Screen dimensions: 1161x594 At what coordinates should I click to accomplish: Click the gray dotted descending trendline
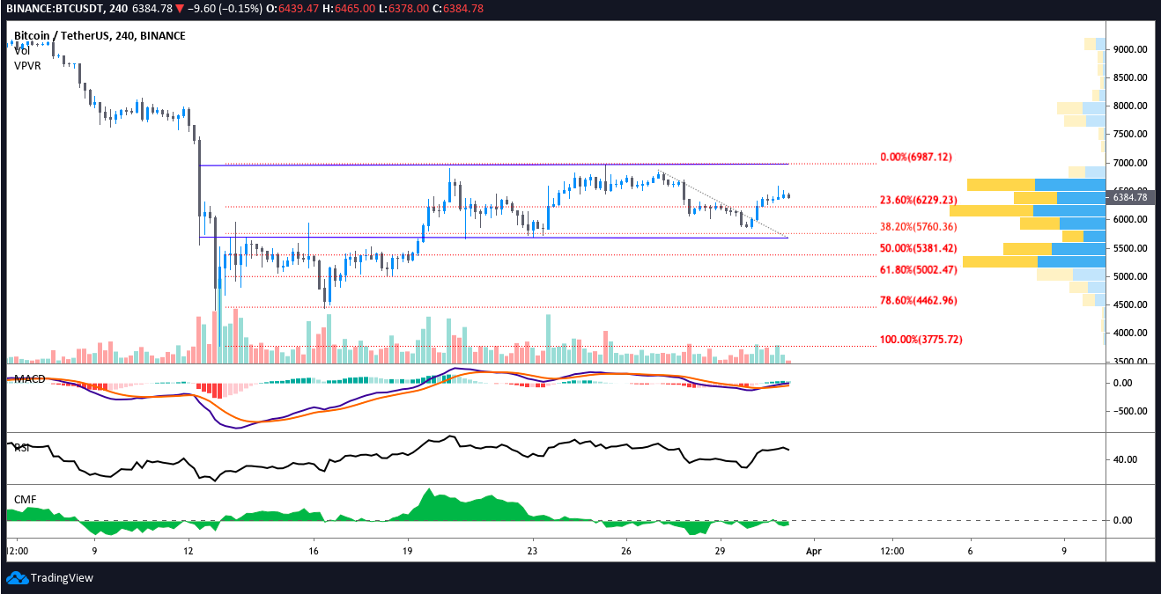point(722,204)
